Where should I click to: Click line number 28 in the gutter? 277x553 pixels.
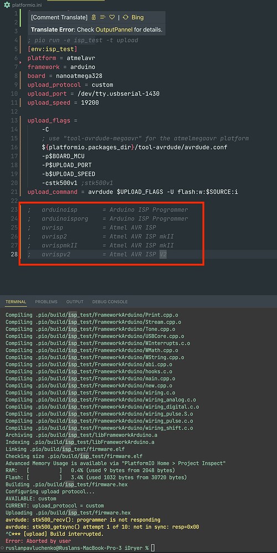(14, 254)
